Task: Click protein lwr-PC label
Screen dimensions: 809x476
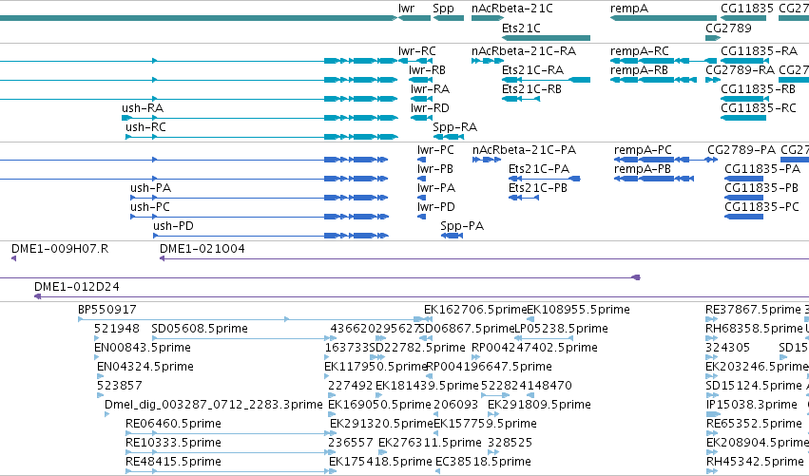Action: click(435, 150)
